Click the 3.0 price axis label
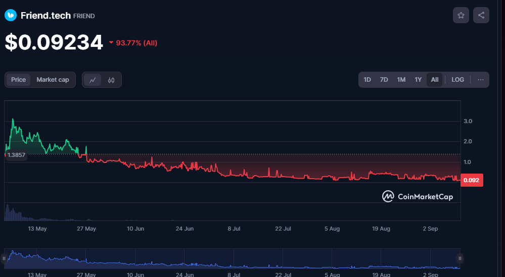The width and height of the screenshot is (505, 277). (x=468, y=121)
